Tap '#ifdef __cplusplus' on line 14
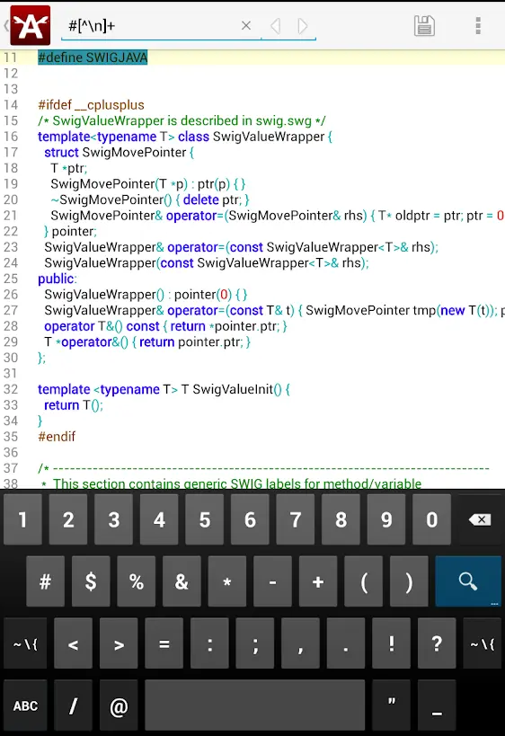Image resolution: width=505 pixels, height=736 pixels. pos(91,104)
